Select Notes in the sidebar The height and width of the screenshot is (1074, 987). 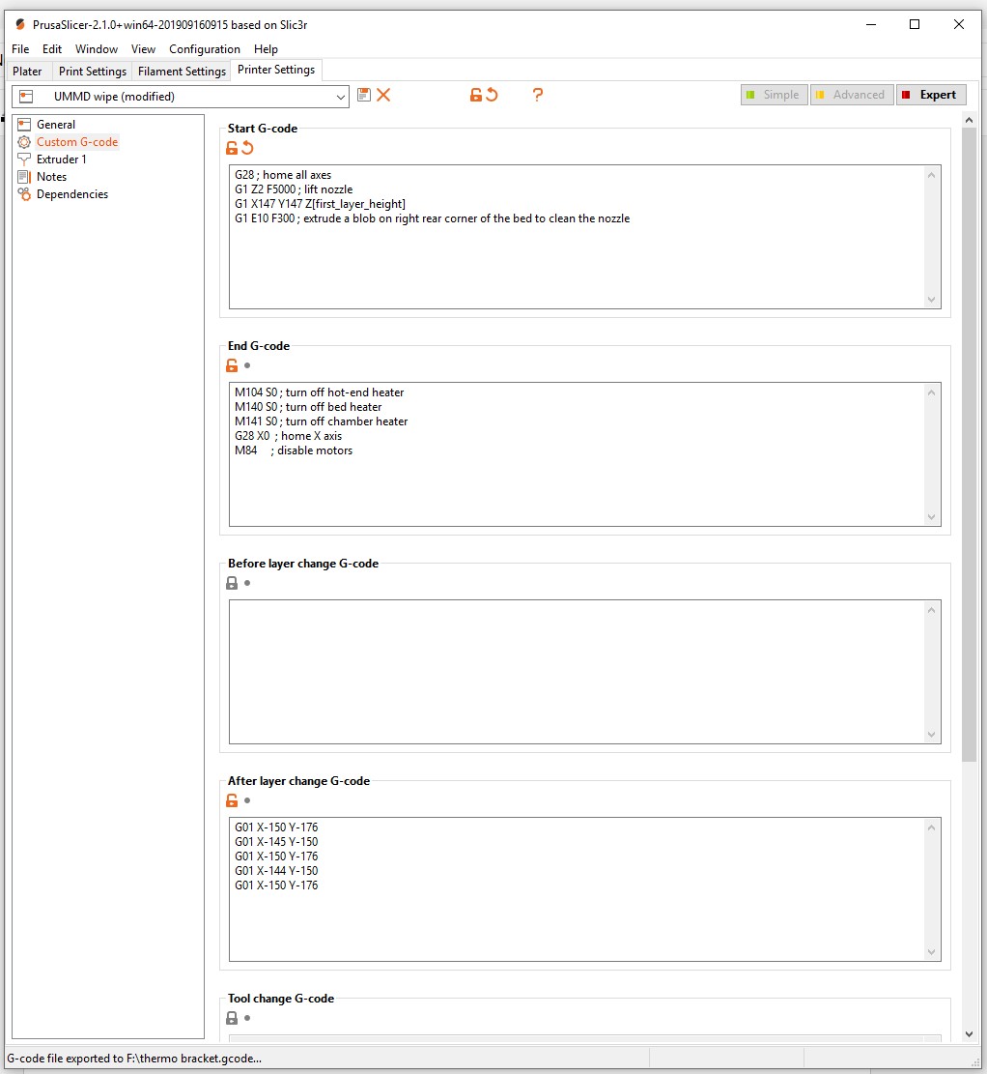[52, 177]
